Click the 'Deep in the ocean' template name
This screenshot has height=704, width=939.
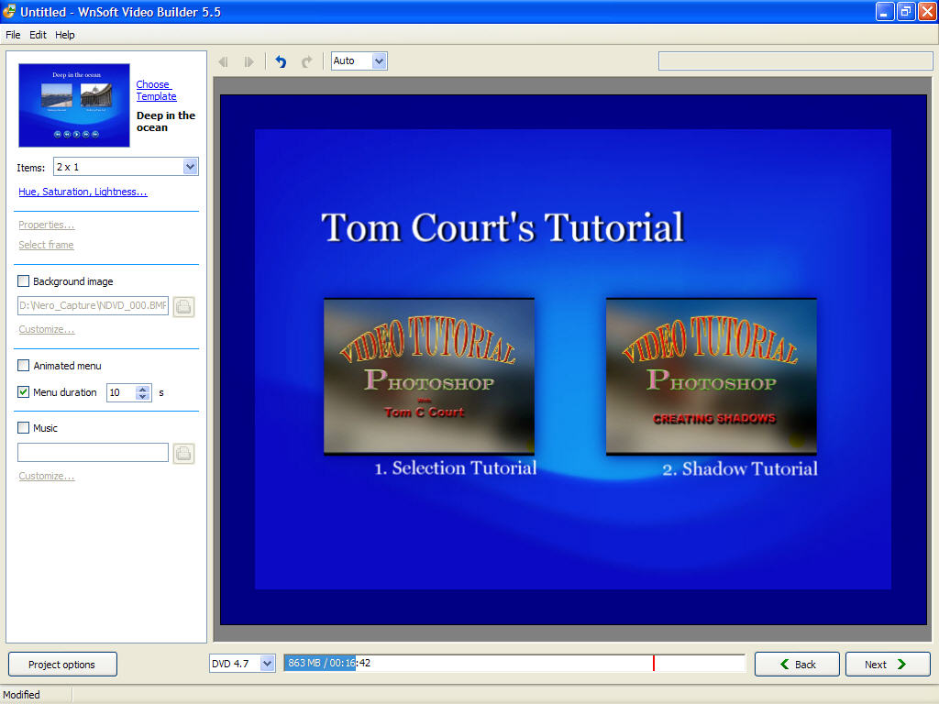click(x=166, y=122)
